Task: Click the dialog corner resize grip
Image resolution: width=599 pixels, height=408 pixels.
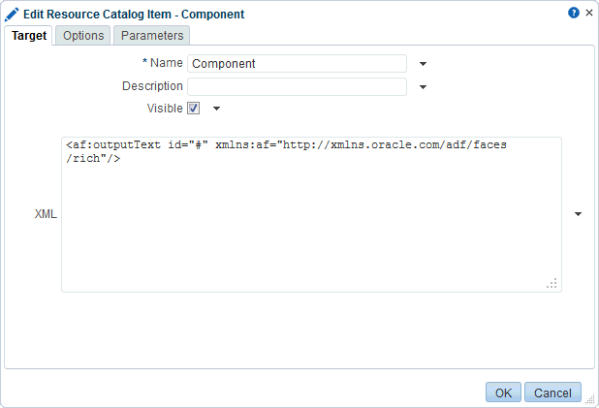Action: [590, 399]
